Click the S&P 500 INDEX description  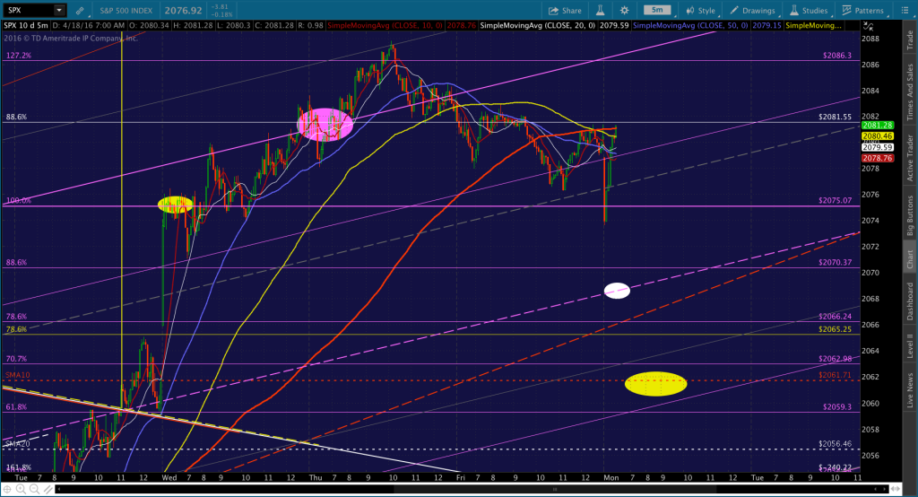point(126,11)
